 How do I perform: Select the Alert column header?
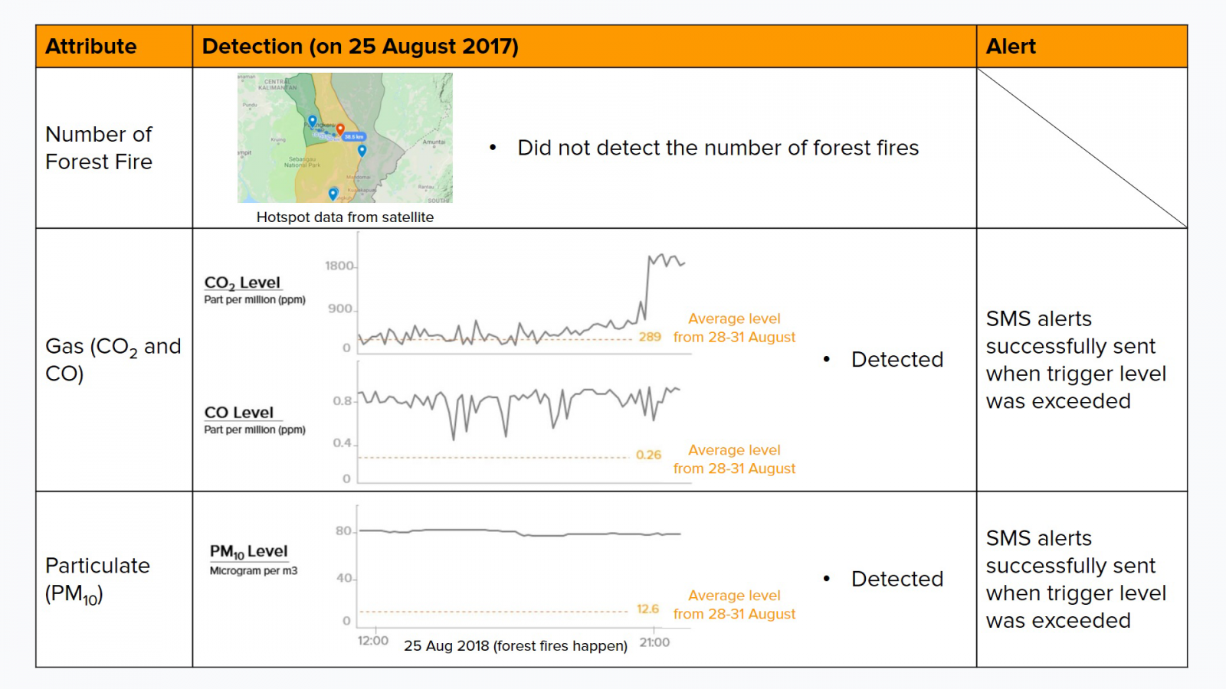pyautogui.click(x=1011, y=47)
